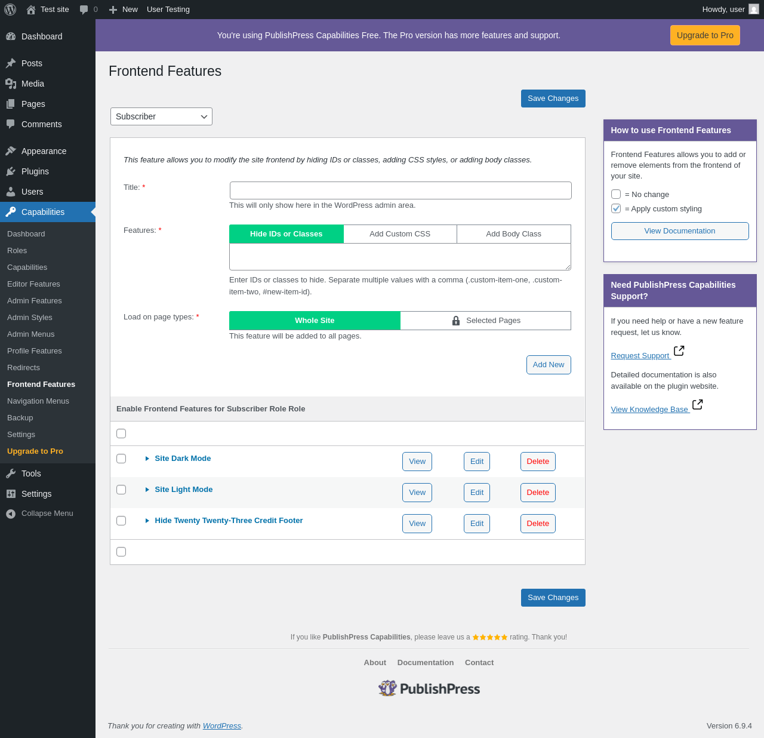Viewport: 764px width, 738px height.
Task: Click the Title input field
Action: click(x=401, y=190)
